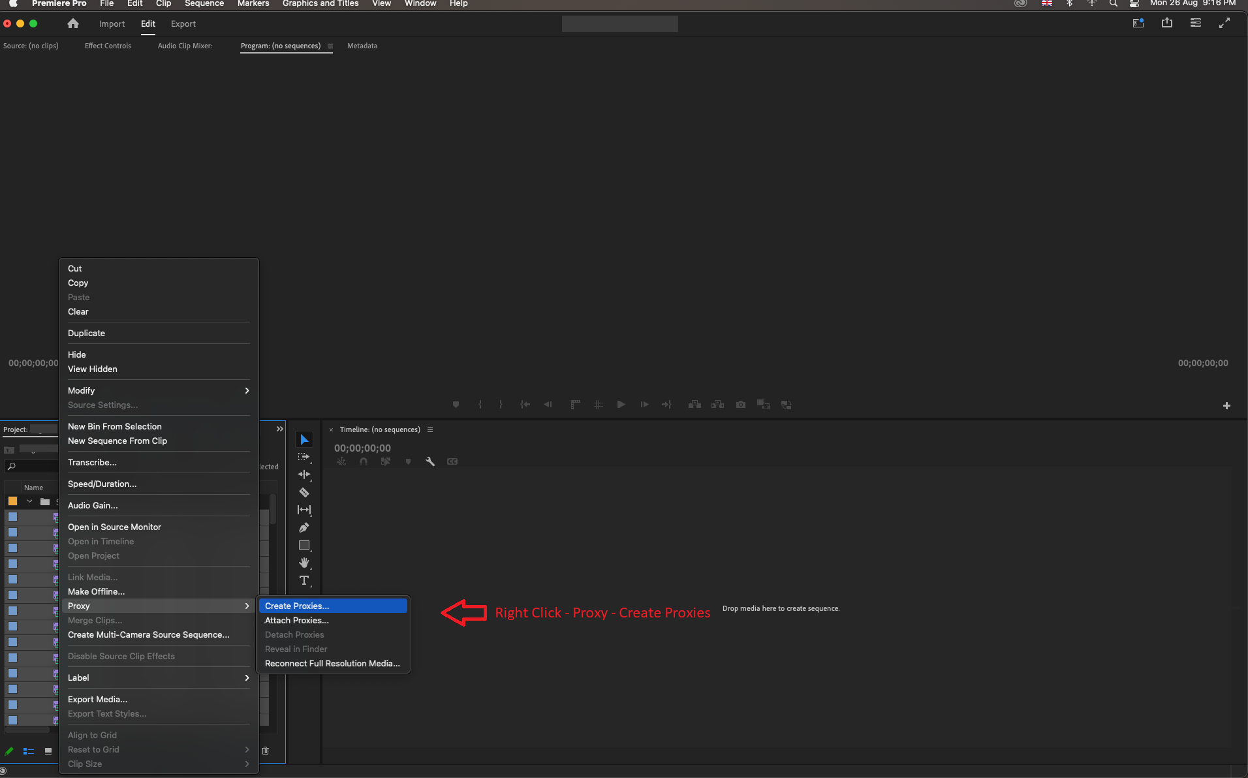Click Project panel search field

tap(31, 466)
